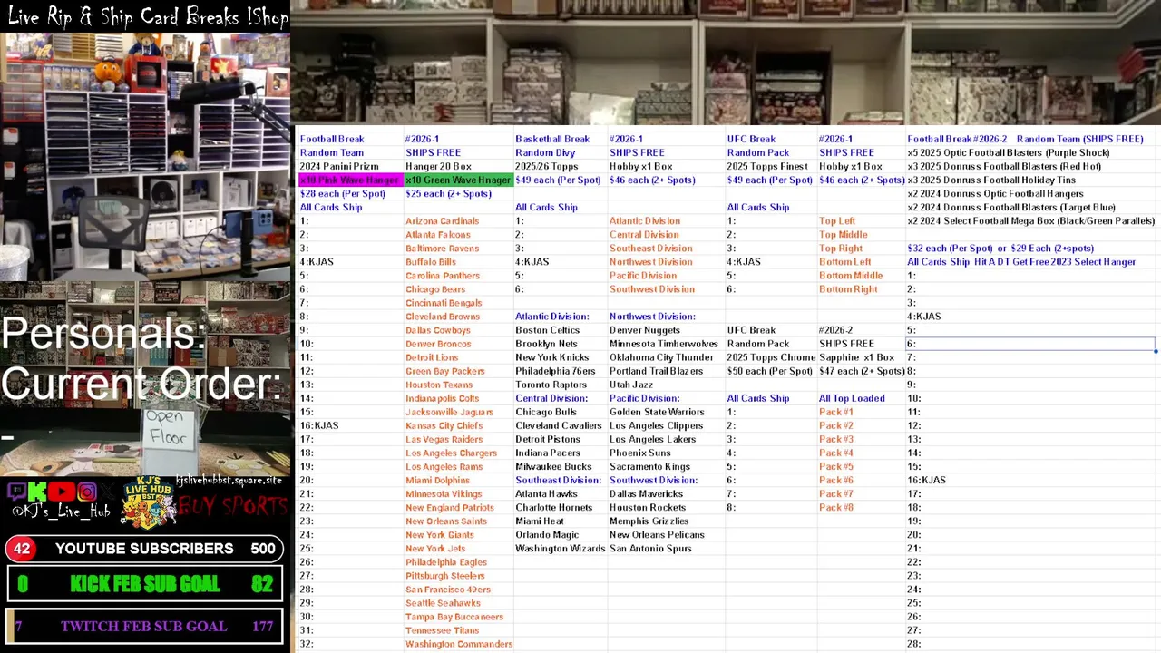Select the '$50 each (Per Spot)' cell
Screen dimensions: 1161x653
pyautogui.click(x=770, y=371)
